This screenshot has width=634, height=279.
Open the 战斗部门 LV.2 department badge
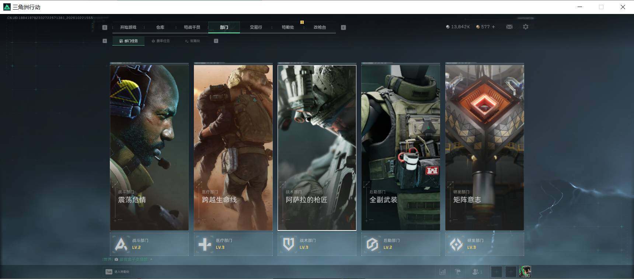[149, 244]
